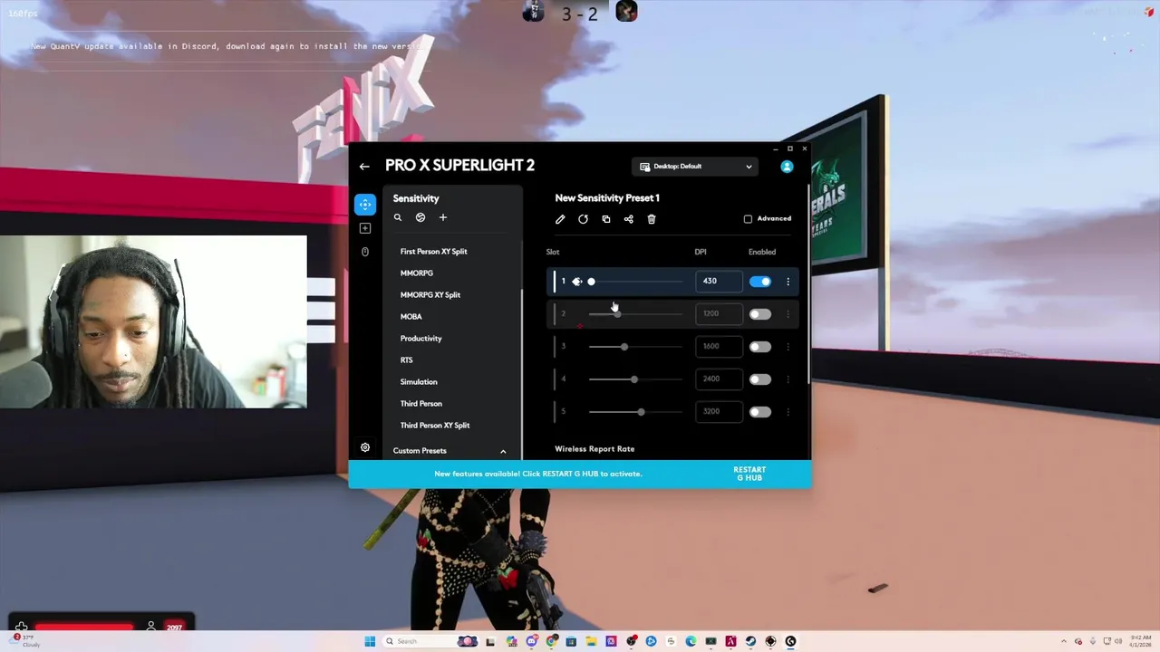Click the DPI field showing 2400

719,379
